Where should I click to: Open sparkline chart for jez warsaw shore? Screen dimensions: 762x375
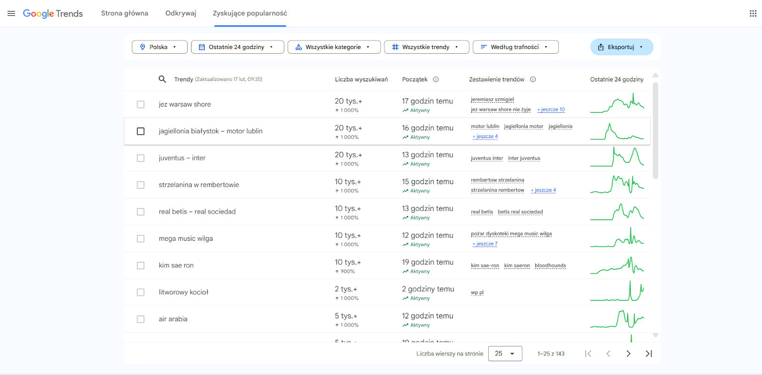pyautogui.click(x=617, y=103)
